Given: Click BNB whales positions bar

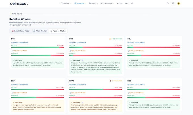Looking at the screenshot, I should click(154, 98).
